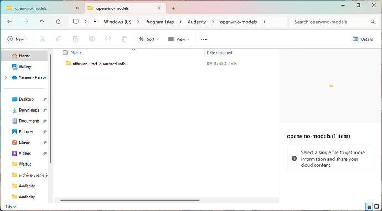Click the Share icon in toolbar

click(108, 39)
